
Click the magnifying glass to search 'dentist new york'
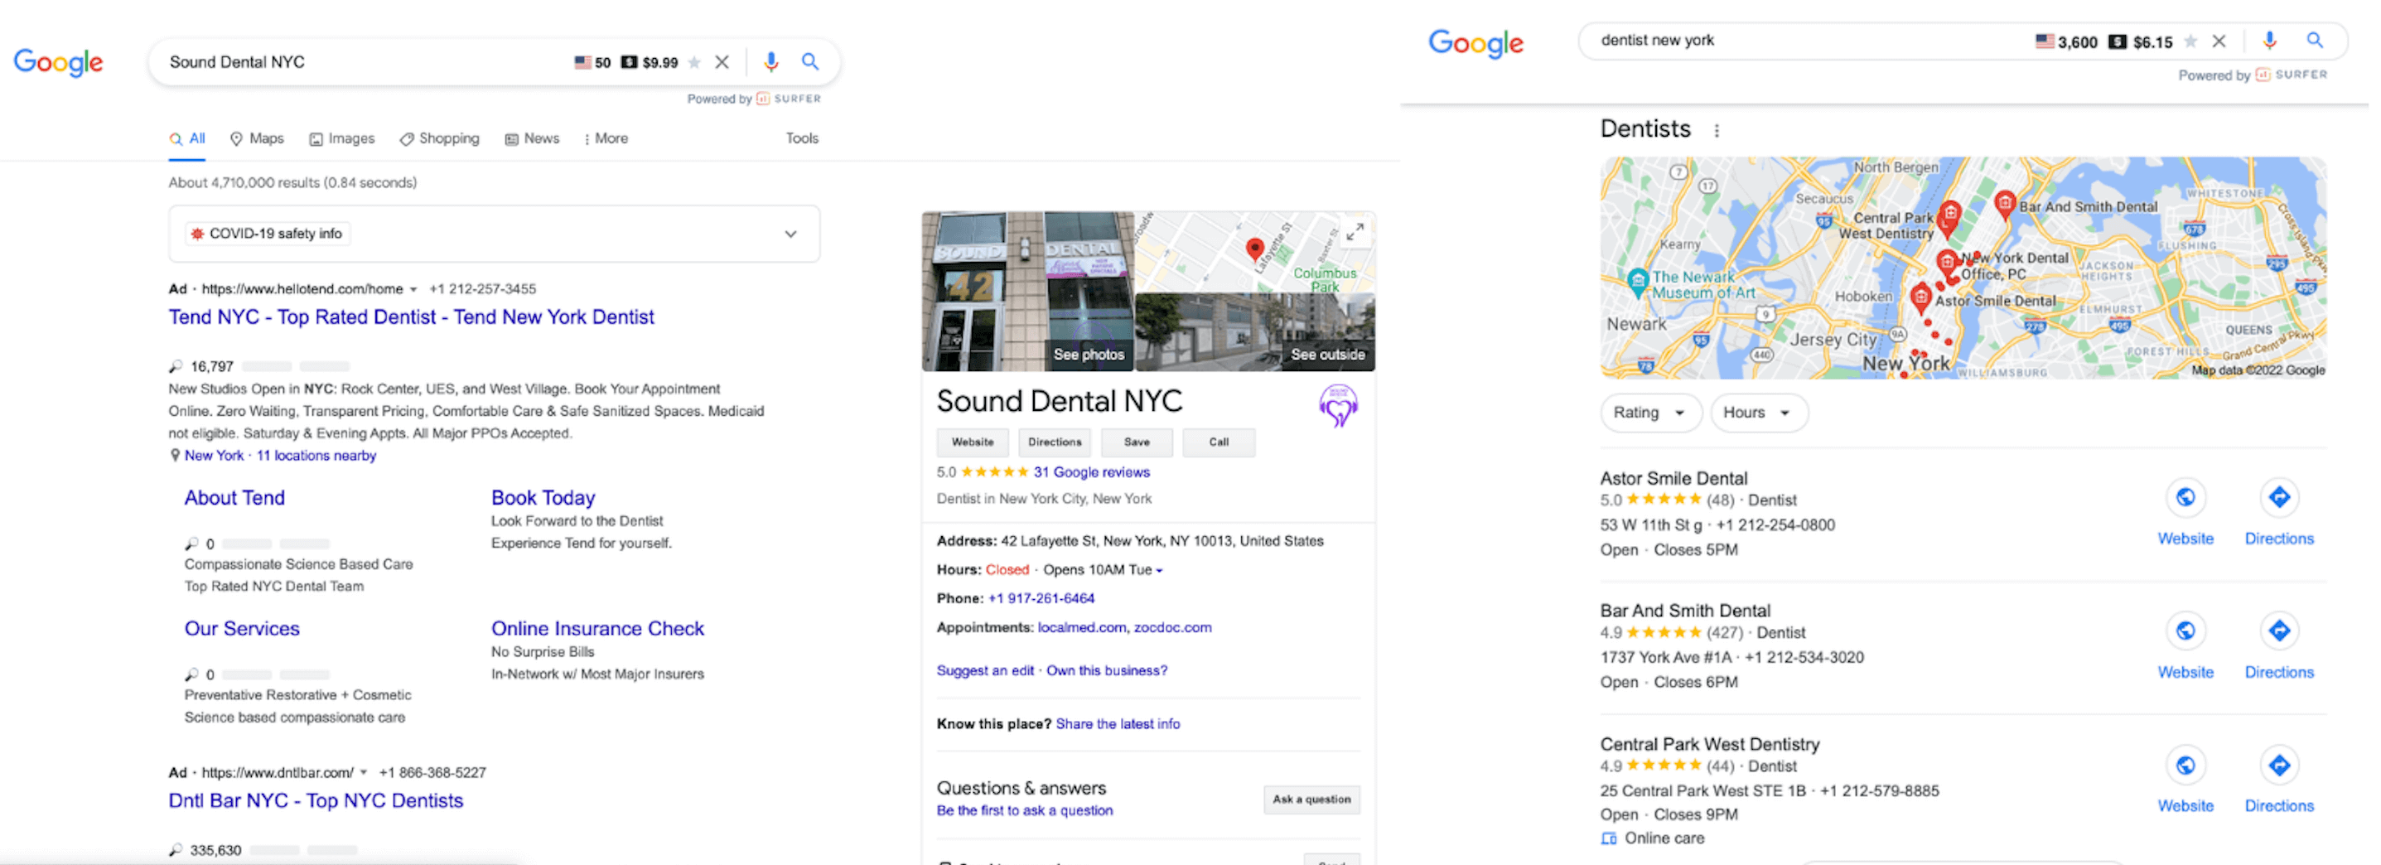[2316, 40]
